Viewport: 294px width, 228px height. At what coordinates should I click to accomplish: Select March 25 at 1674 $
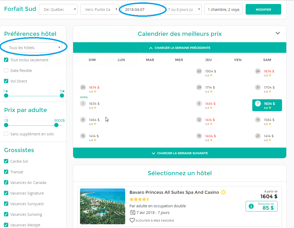90,89
